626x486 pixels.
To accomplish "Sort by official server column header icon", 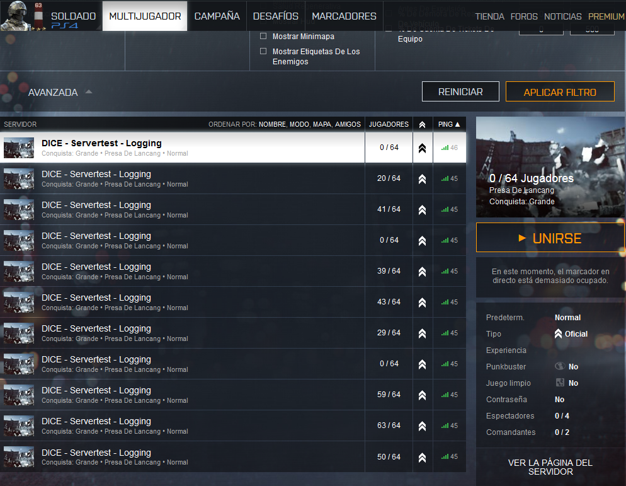I will [422, 125].
